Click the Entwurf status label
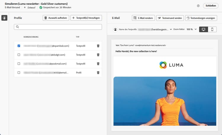This screenshot has height=135, width=222. (x=31, y=7)
